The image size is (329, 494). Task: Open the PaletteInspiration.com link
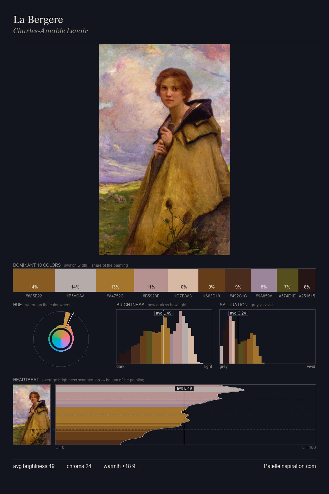click(290, 466)
